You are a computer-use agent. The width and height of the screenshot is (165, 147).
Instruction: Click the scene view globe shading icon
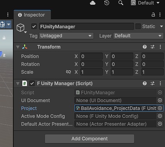[x=3, y=24]
